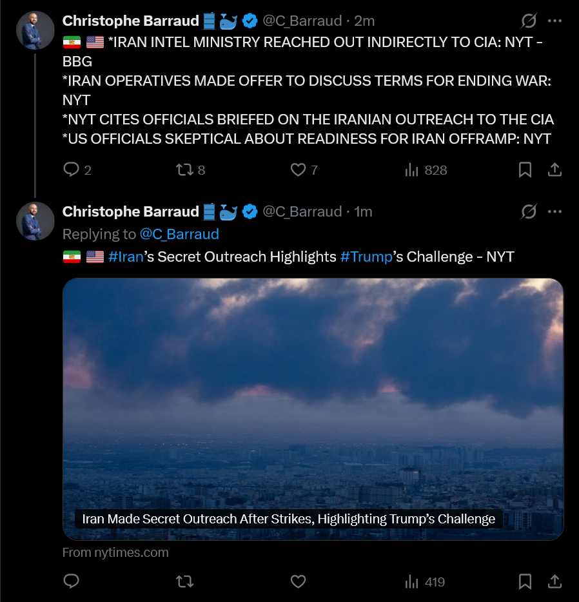
Task: Reply to the NYT article tweet
Action: pyautogui.click(x=72, y=582)
